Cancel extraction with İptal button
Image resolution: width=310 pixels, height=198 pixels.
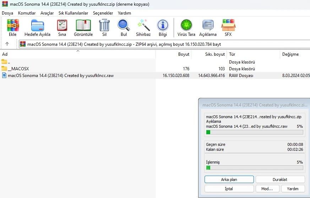click(x=229, y=189)
